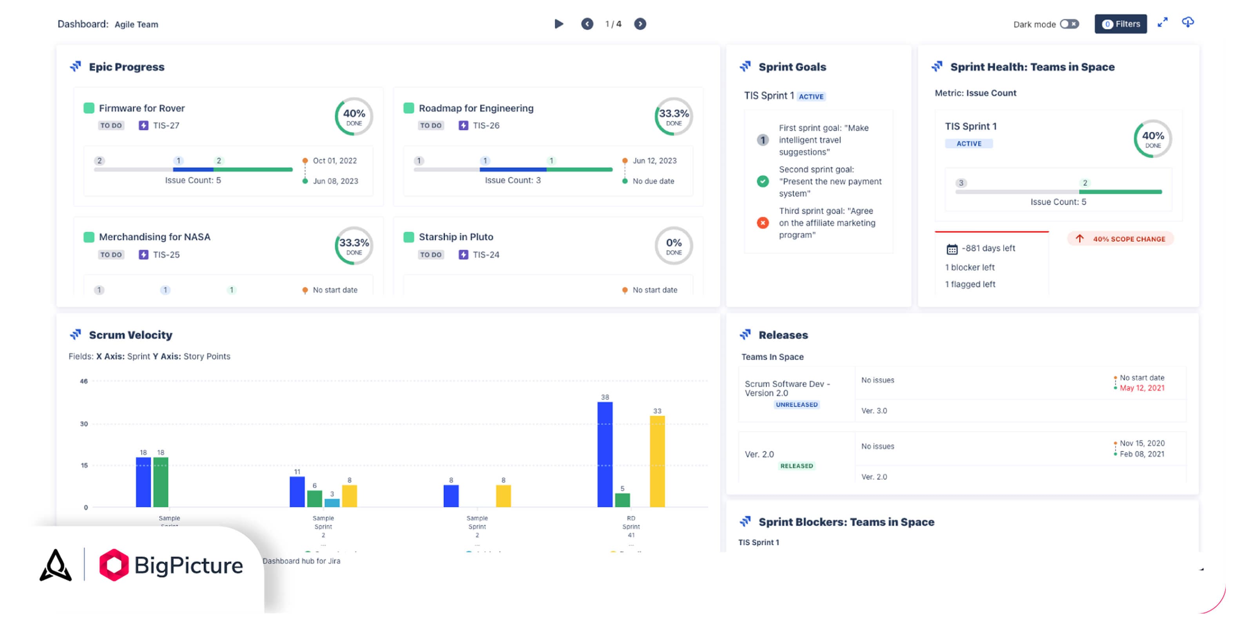Click the RELEASED status badge
This screenshot has height=623, width=1254.
coord(797,466)
